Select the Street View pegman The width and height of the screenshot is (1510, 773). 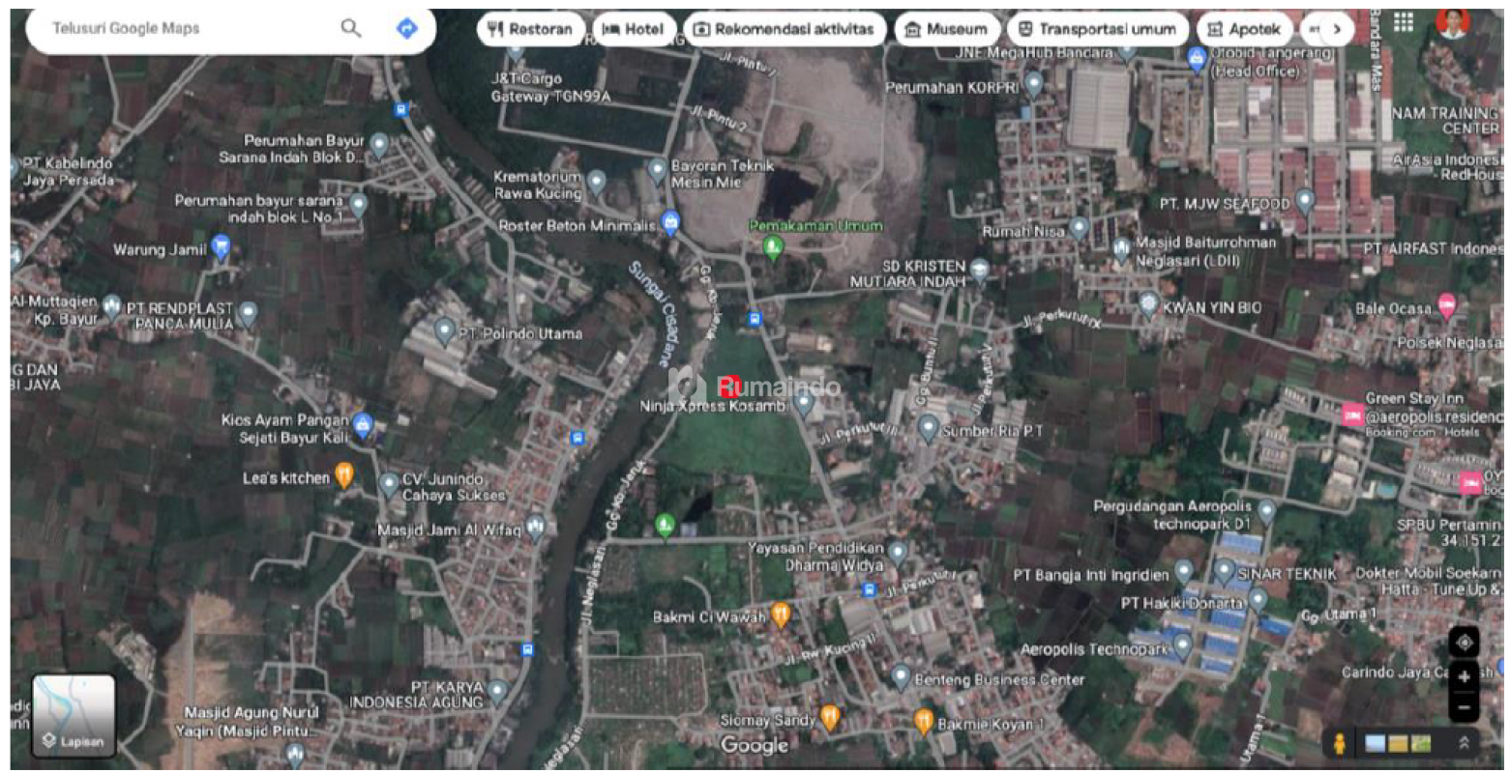pyautogui.click(x=1340, y=743)
